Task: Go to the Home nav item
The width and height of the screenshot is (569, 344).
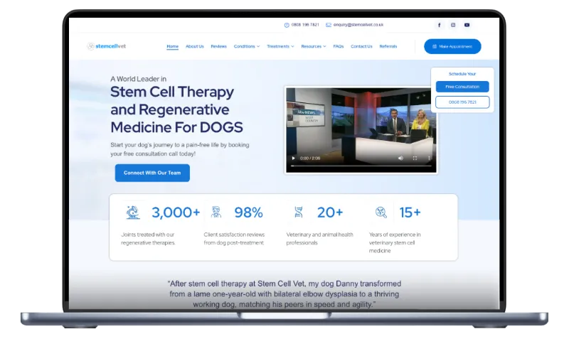Action: click(x=172, y=46)
